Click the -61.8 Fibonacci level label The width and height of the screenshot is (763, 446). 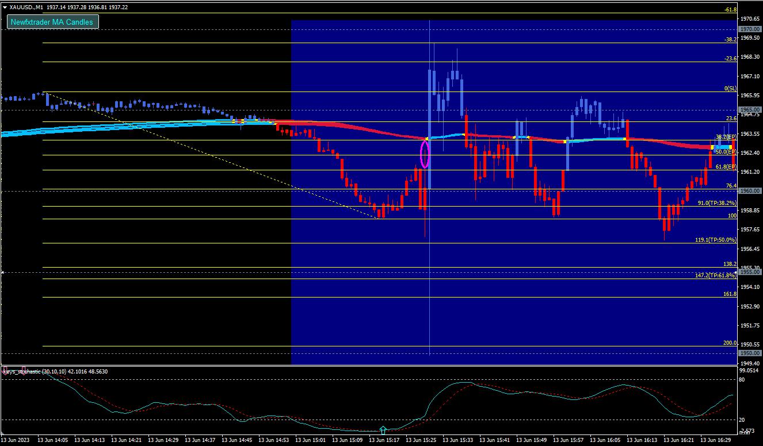730,10
